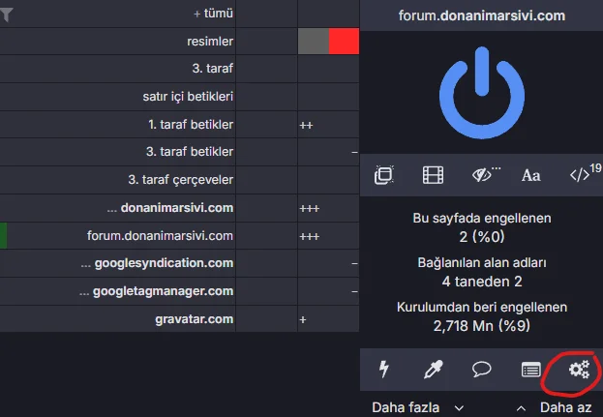
Task: Open the logger list icon
Action: point(530,370)
